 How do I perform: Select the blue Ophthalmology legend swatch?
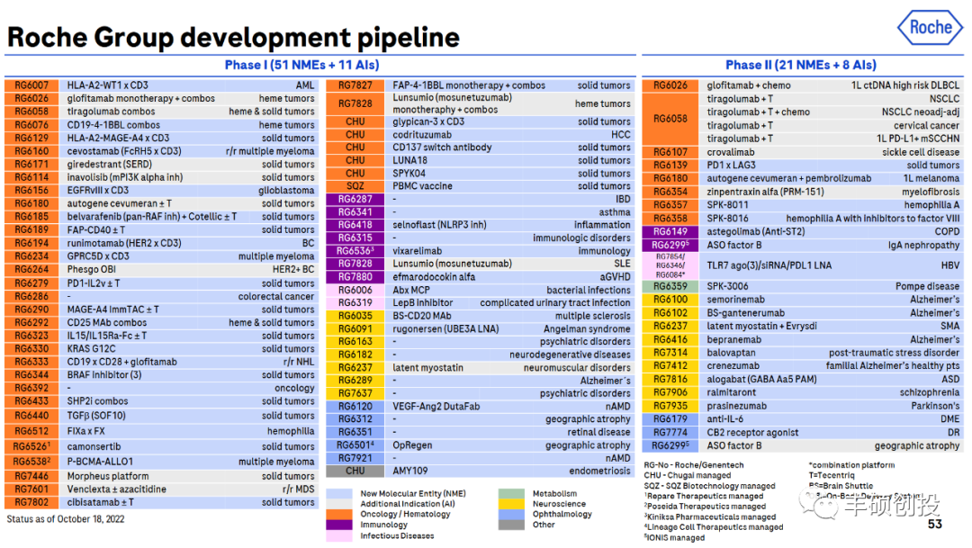(511, 514)
